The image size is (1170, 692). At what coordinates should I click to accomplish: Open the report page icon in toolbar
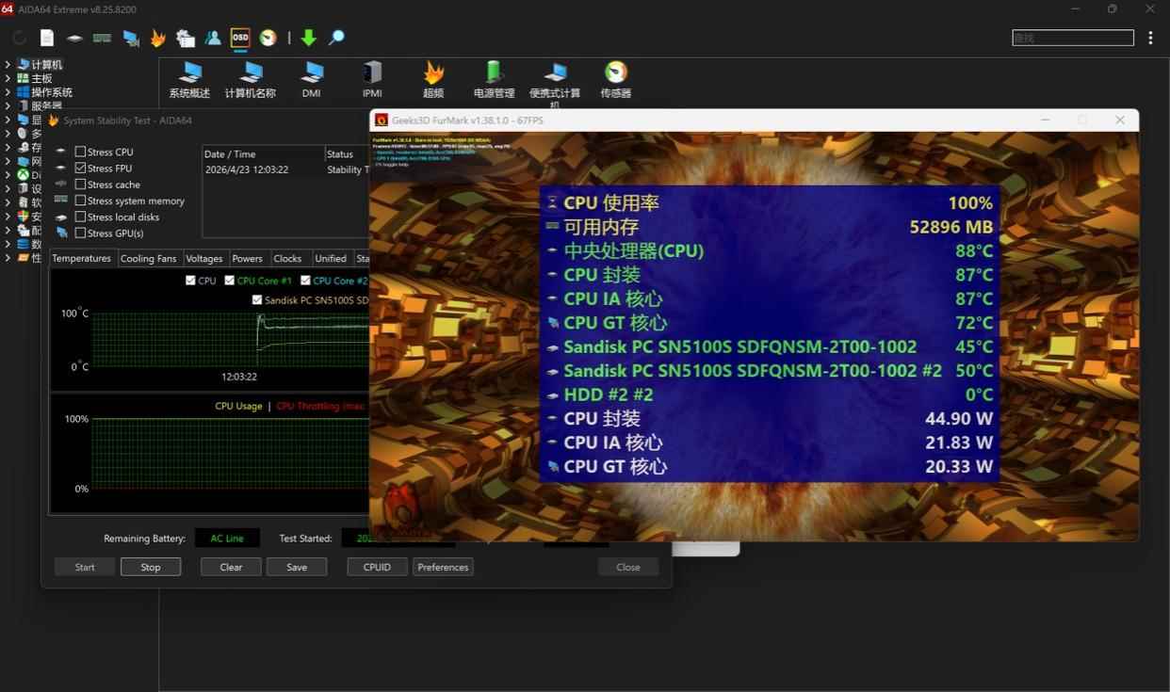coord(47,39)
